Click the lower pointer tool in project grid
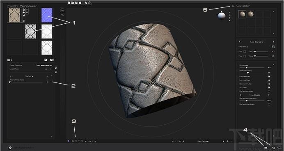Screen dimensions: 284x151 tap(62, 15)
